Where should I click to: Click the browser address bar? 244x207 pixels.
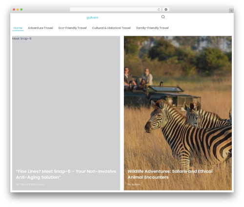pyautogui.click(x=116, y=10)
